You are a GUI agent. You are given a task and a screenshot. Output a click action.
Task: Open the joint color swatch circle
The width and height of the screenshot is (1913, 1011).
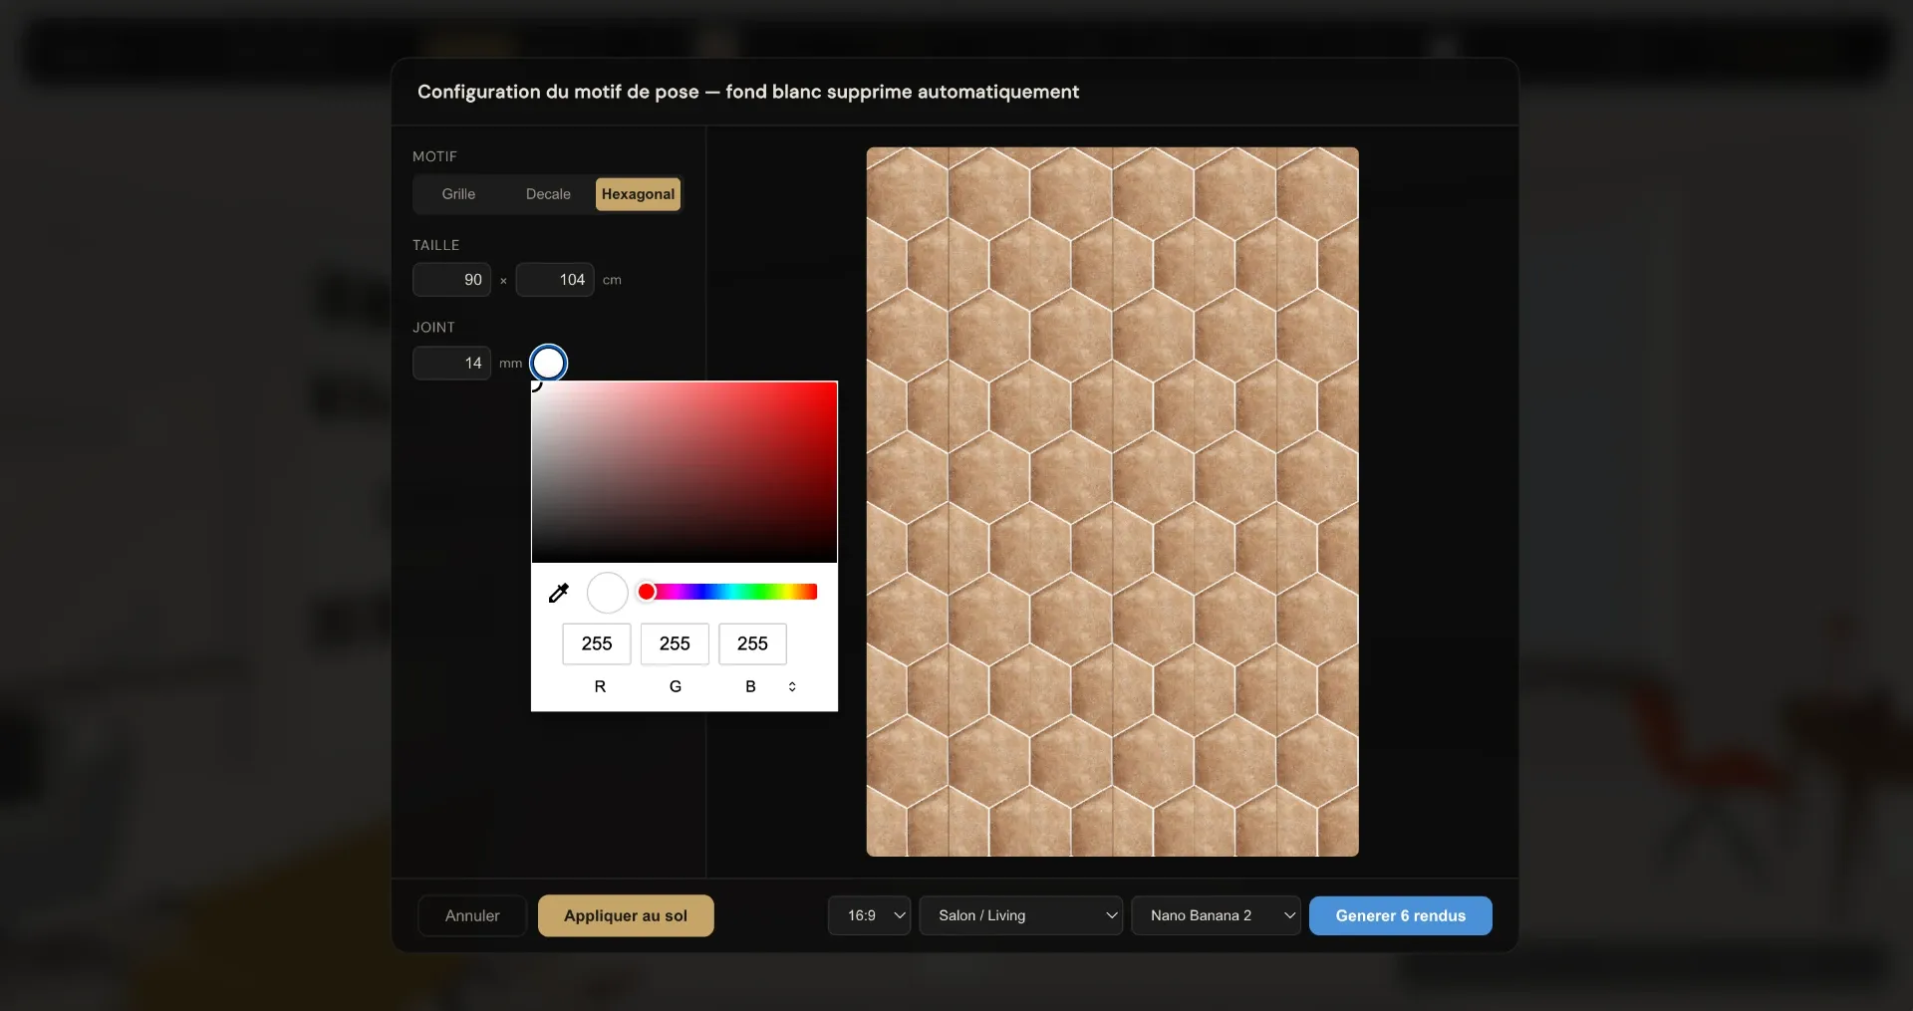[548, 363]
